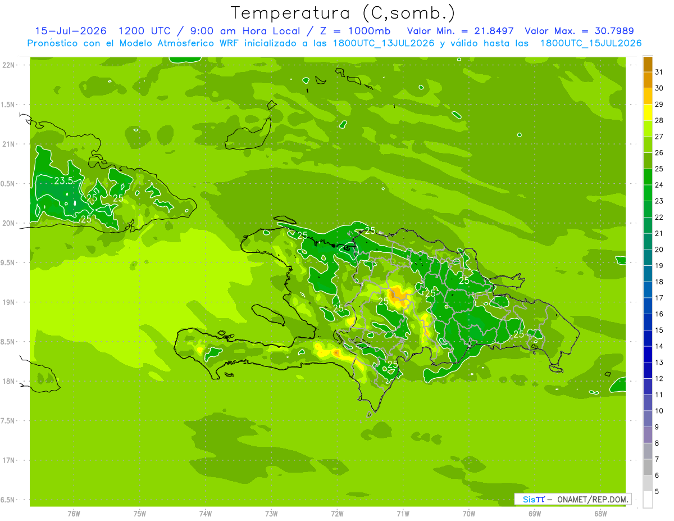Click the "ONAMET/REP.DOM." credit label
This screenshot has height=521, width=674.
coord(593,499)
